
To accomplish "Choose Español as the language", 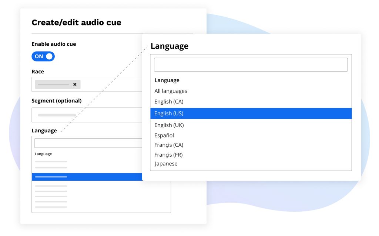I will pyautogui.click(x=164, y=135).
